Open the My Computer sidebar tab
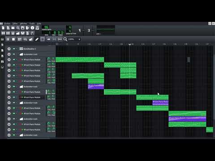This screenshot has height=161, width=215. (2, 67)
